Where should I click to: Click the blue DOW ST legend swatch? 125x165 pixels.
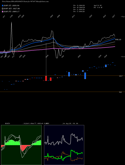click(x=3, y=5)
